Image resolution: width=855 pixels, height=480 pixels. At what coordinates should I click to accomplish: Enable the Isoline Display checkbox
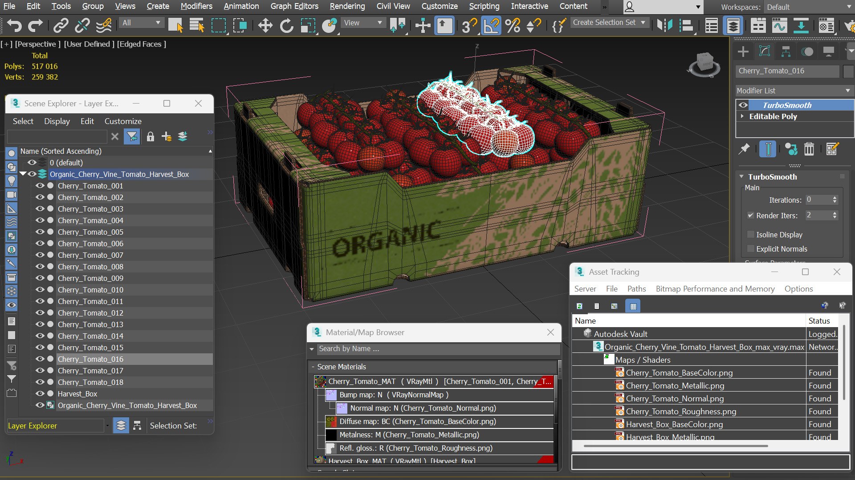click(751, 234)
